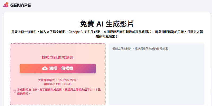Click the 免費 AI 生成影片 heading
This screenshot has width=212, height=106.
[x=107, y=24]
